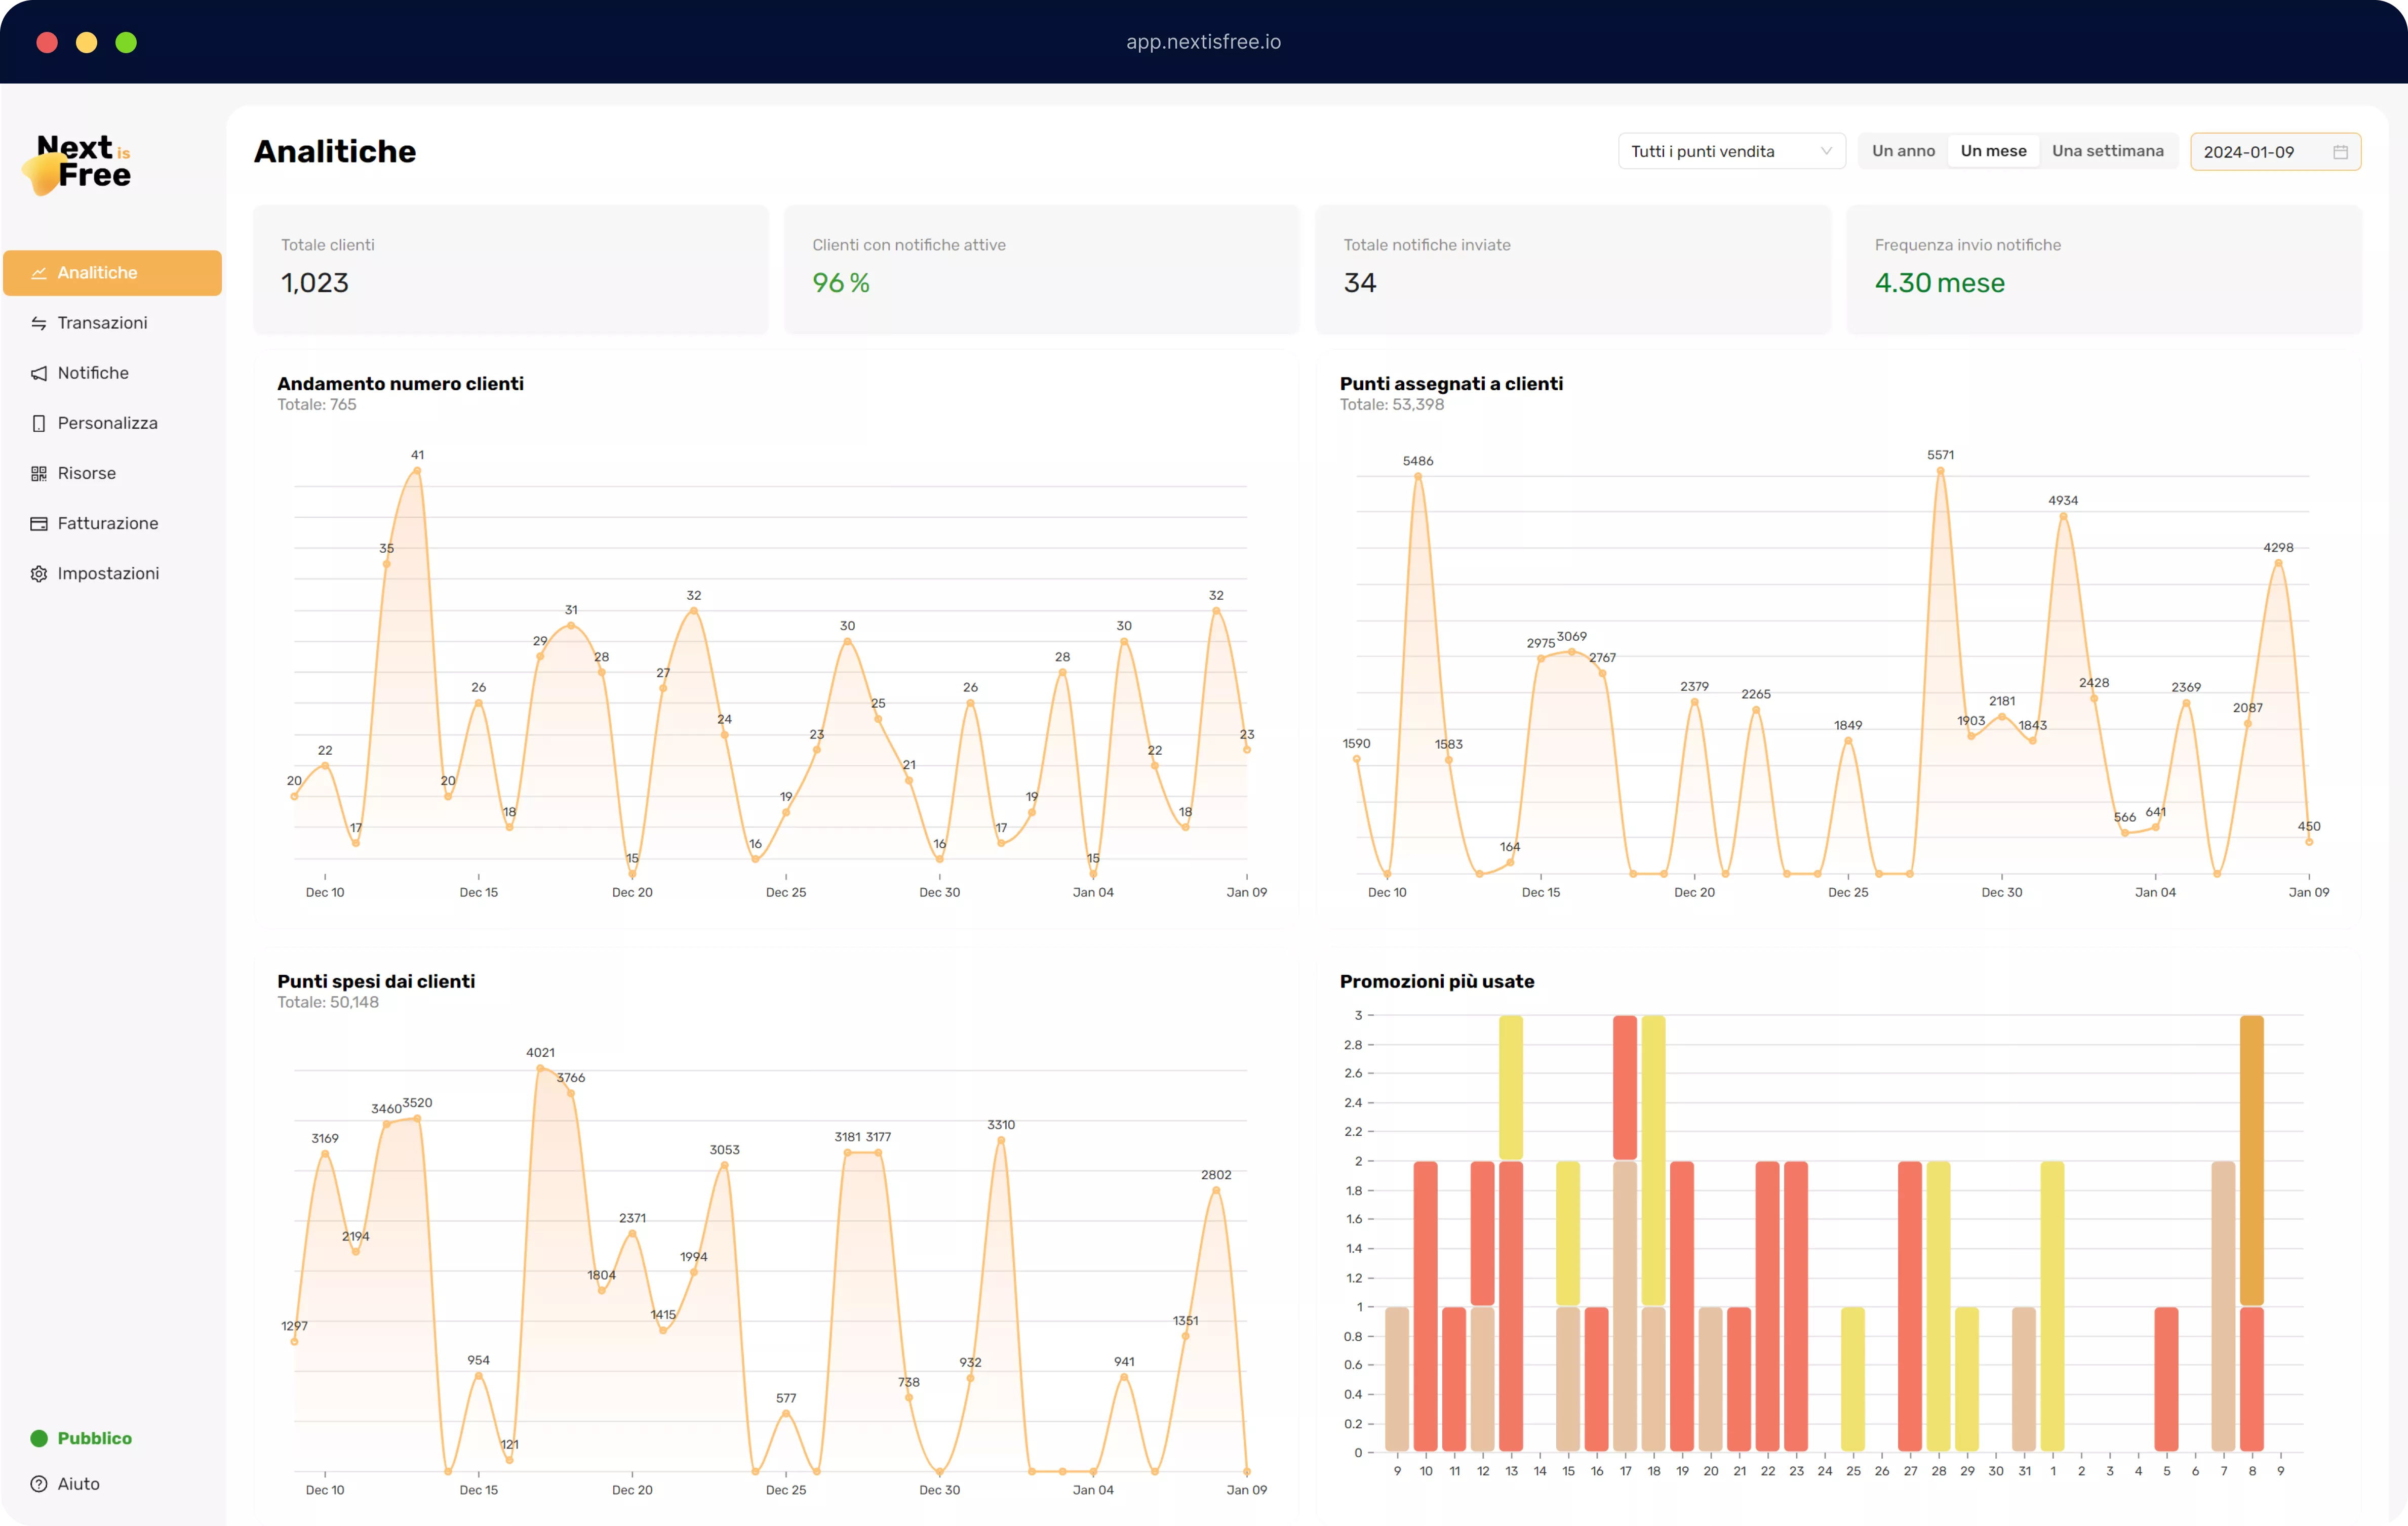Click the Clienti con notifiche attive 96 % value

click(x=841, y=283)
